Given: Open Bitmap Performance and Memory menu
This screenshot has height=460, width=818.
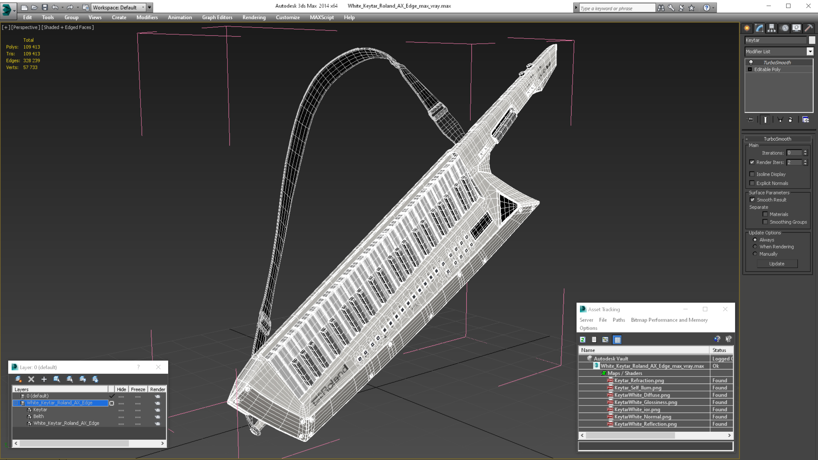Looking at the screenshot, I should click(x=669, y=320).
